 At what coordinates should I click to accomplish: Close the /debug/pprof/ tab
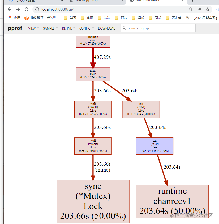click(122, 1)
